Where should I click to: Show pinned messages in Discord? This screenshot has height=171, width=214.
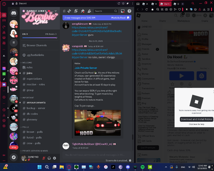[x=83, y=11]
